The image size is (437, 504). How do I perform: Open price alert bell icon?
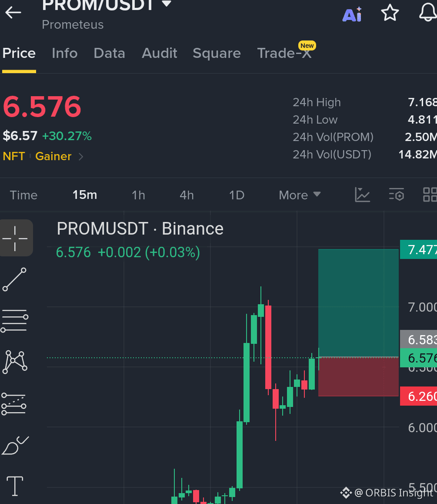(428, 13)
